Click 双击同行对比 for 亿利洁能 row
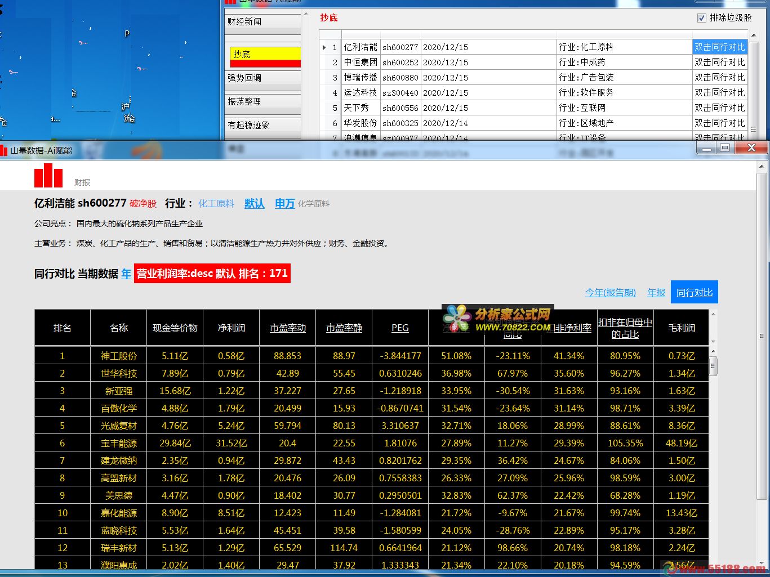Image resolution: width=770 pixels, height=577 pixels. 719,47
